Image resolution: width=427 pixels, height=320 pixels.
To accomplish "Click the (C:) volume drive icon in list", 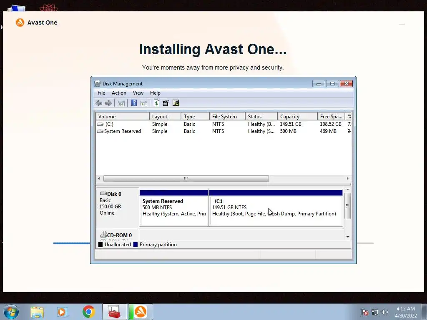I will click(100, 124).
